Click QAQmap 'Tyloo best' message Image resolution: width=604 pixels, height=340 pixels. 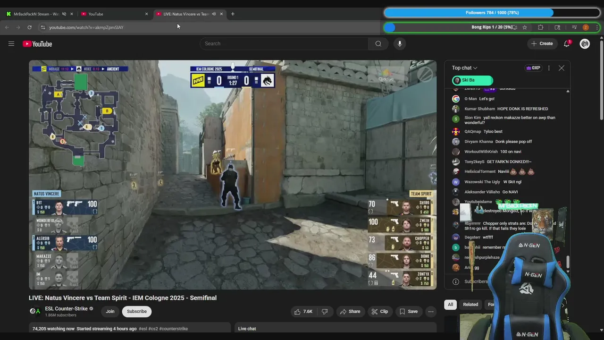[x=493, y=131]
